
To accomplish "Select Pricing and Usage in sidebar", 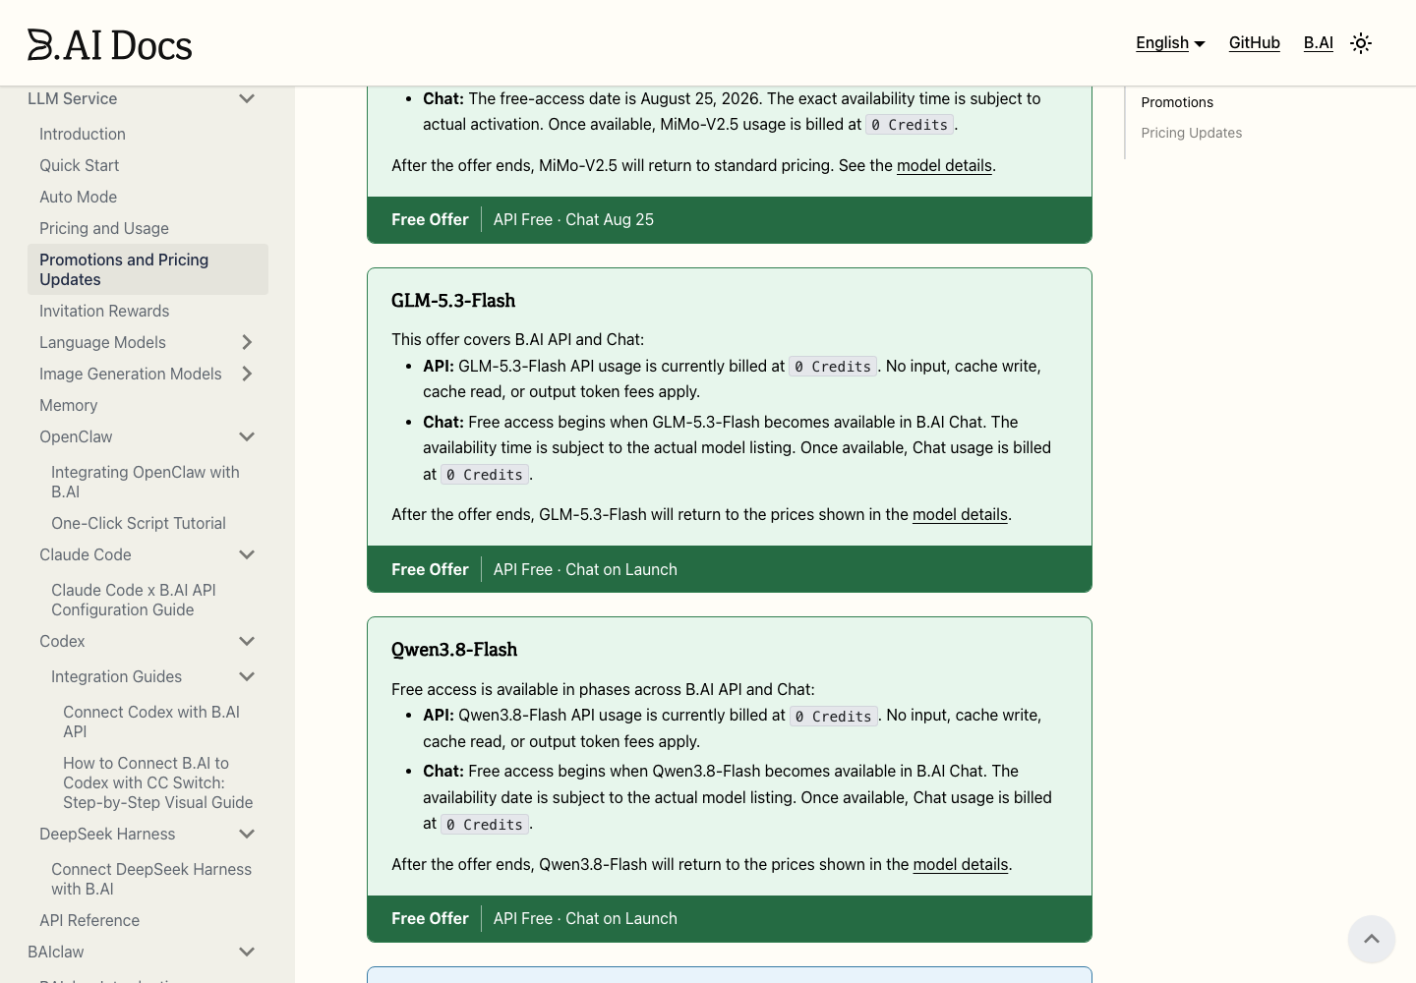I will (104, 228).
